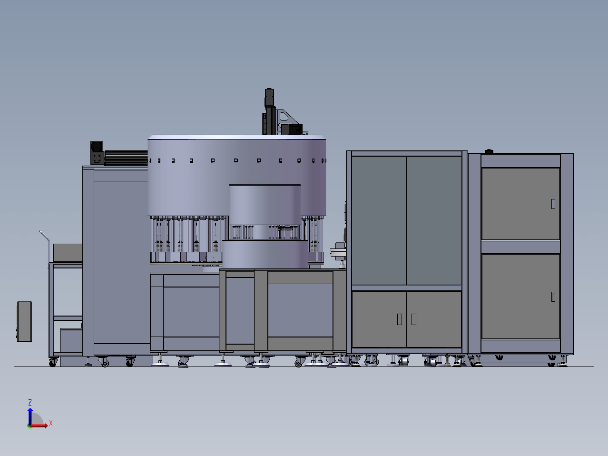Viewport: 608px width, 456px height.
Task: Select the wall-mounted control box at far left
Action: pyautogui.click(x=24, y=321)
